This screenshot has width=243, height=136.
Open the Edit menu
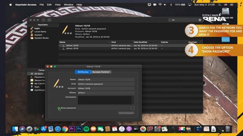tap(49, 5)
